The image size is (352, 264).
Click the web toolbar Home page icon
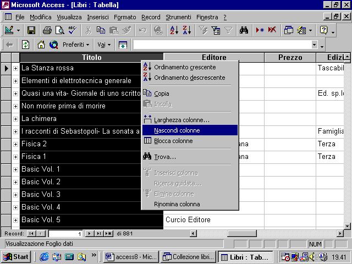(41, 45)
